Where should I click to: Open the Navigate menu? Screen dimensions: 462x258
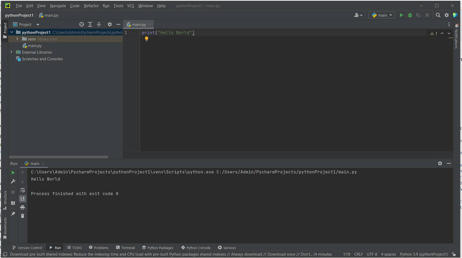58,6
